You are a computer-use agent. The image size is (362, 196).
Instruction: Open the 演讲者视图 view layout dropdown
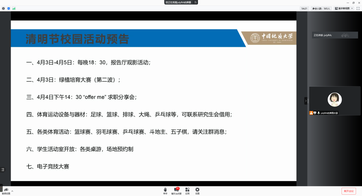pos(344,9)
